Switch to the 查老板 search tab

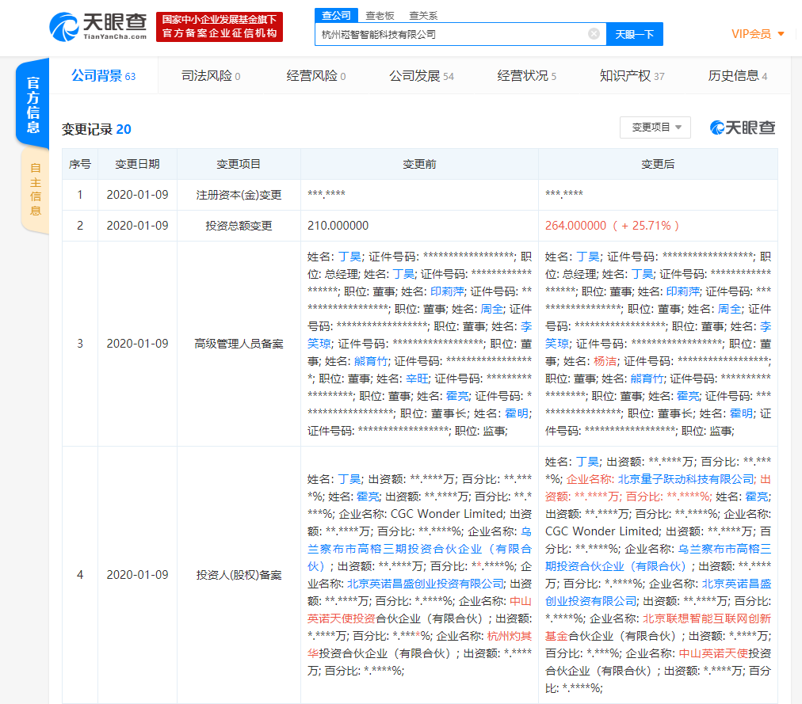380,16
